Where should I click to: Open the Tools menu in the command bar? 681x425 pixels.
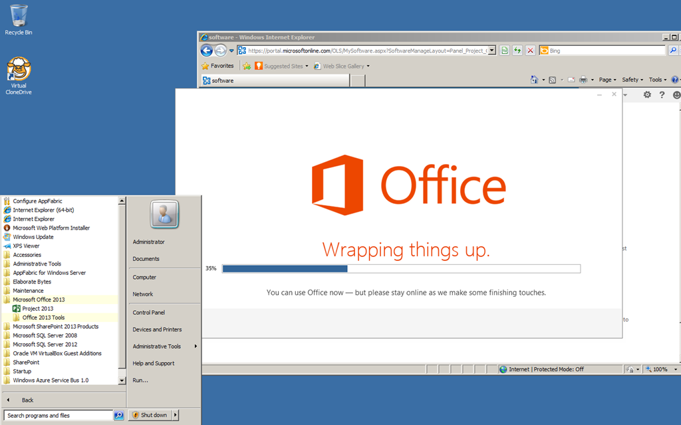658,80
